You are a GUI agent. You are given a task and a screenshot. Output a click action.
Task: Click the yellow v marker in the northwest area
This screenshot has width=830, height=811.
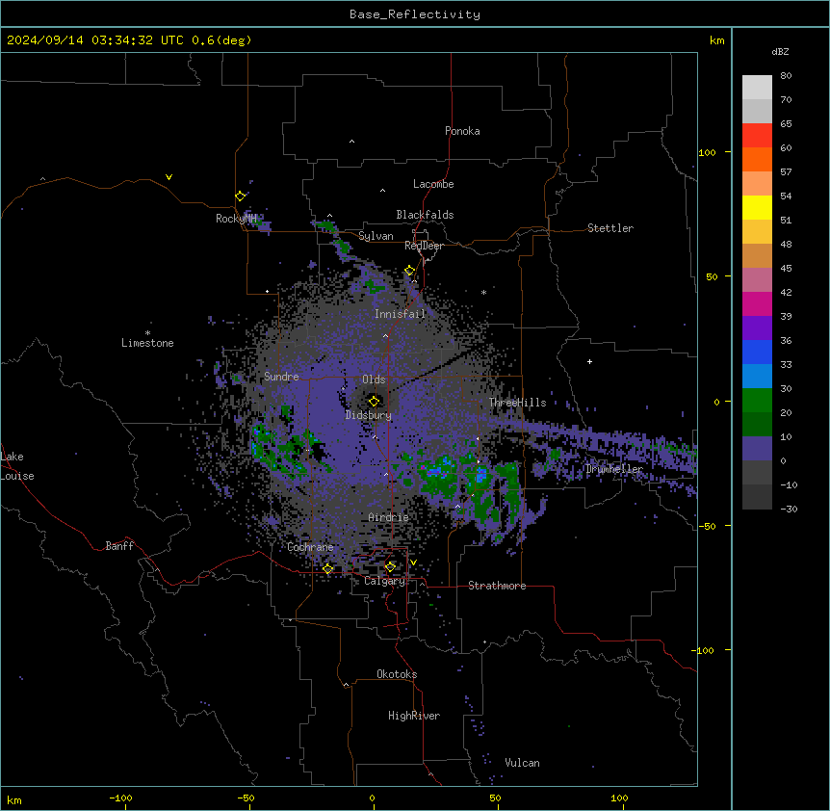169,177
